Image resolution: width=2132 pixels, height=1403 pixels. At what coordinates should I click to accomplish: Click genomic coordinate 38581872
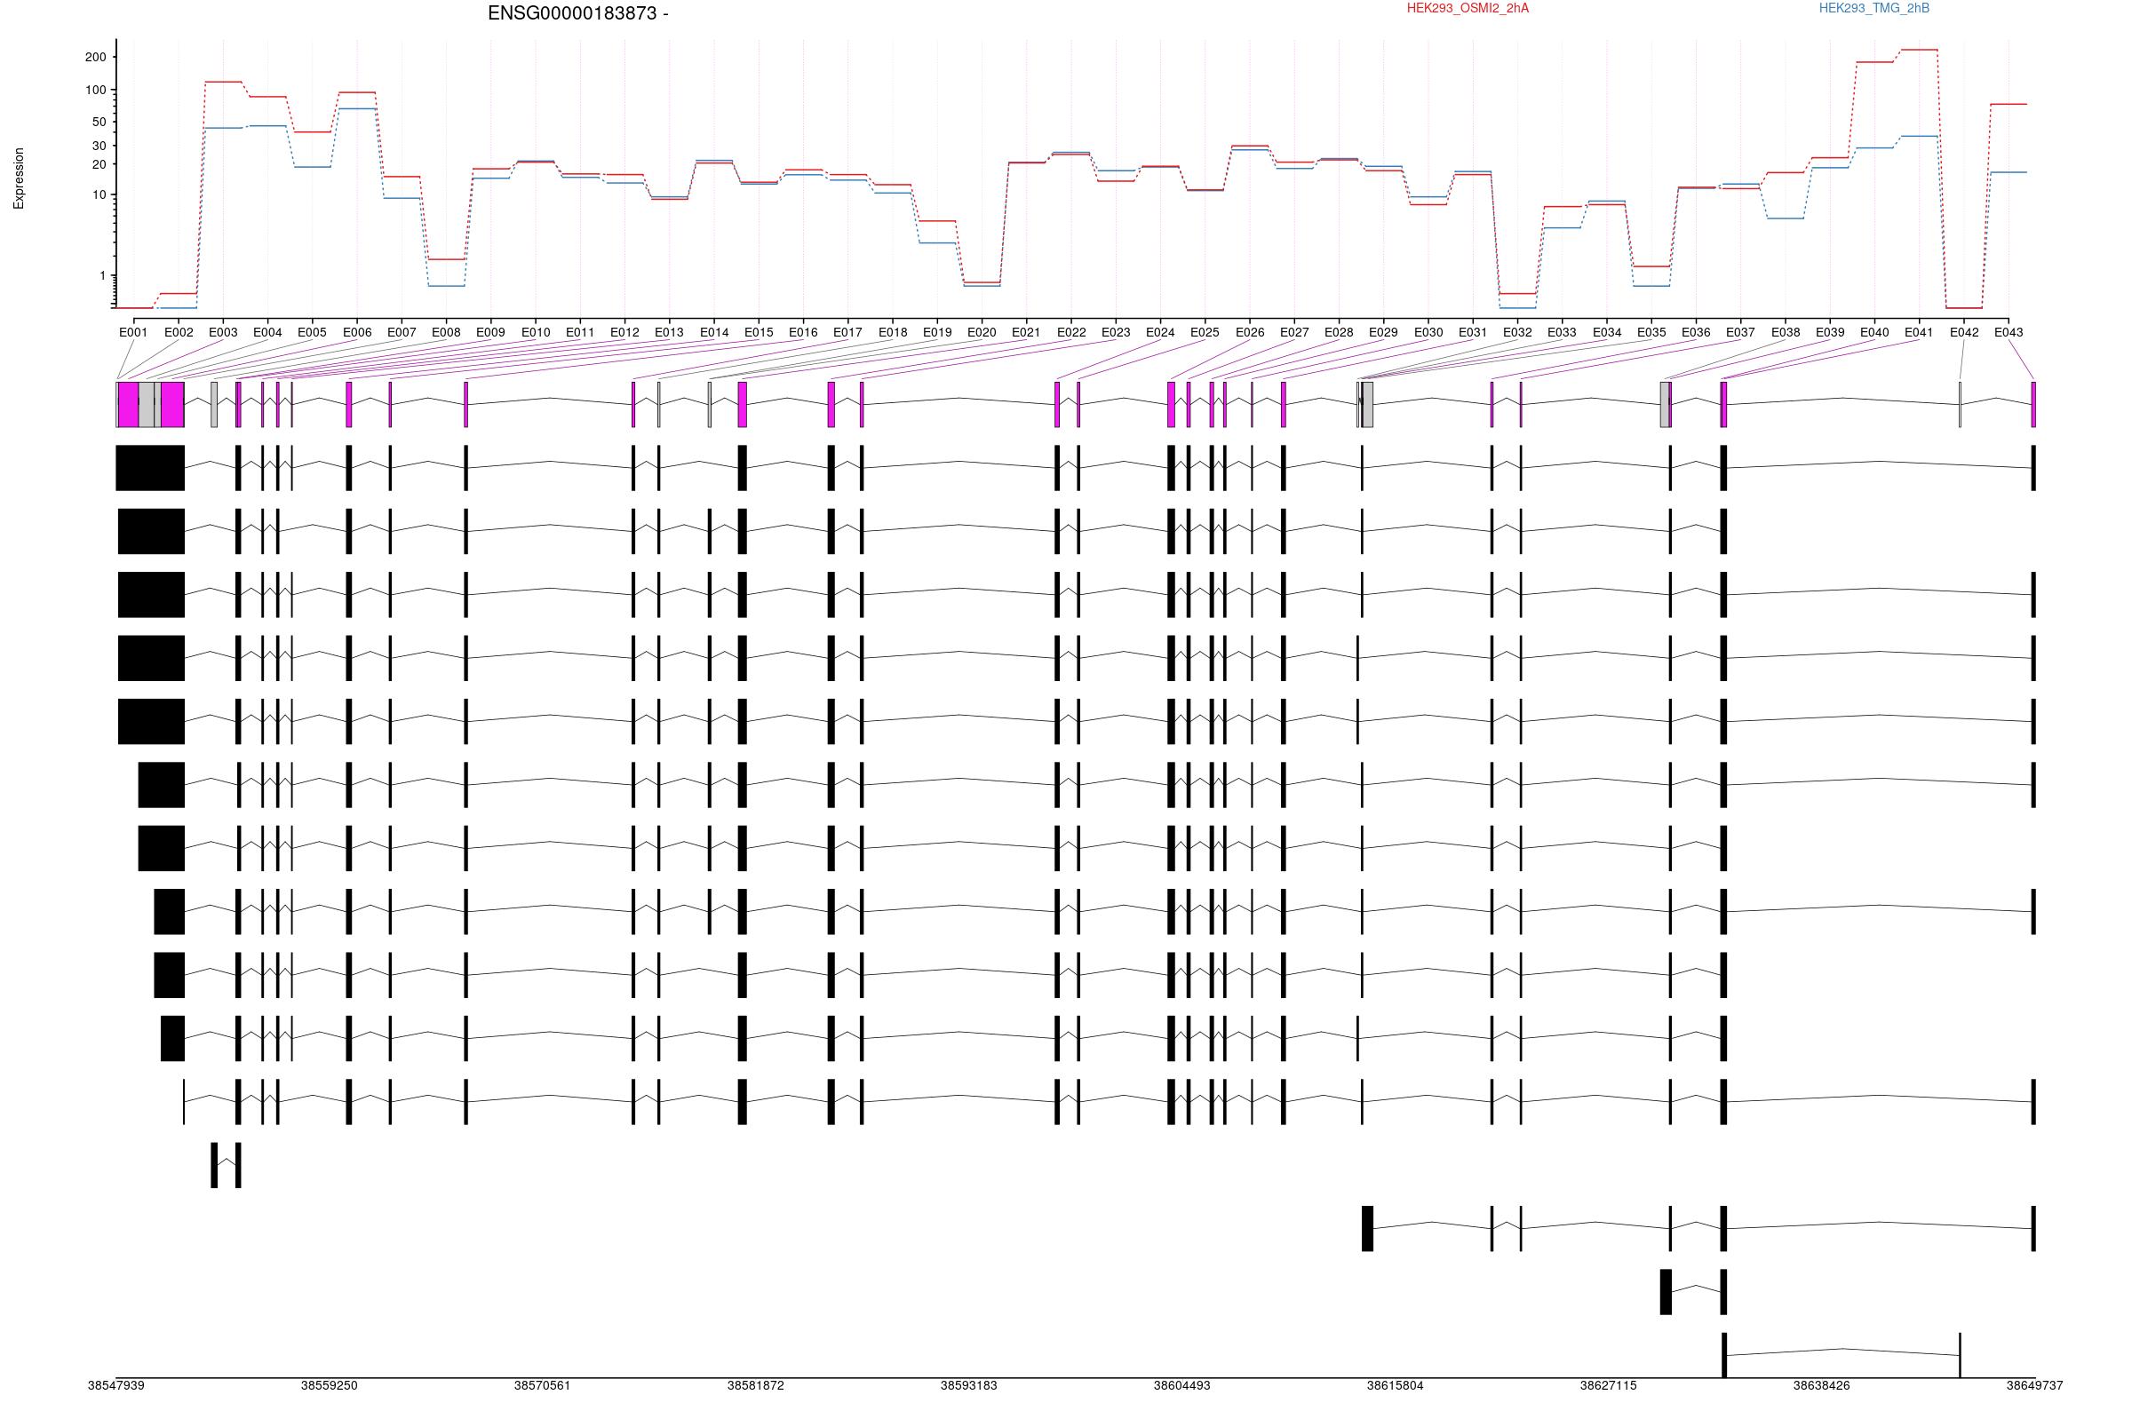click(755, 1386)
